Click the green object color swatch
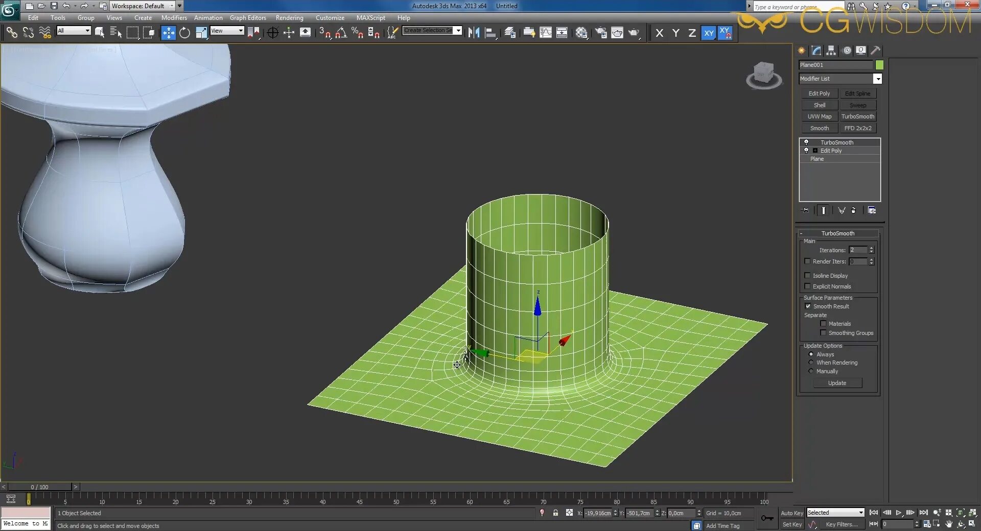The image size is (981, 531). tap(879, 65)
